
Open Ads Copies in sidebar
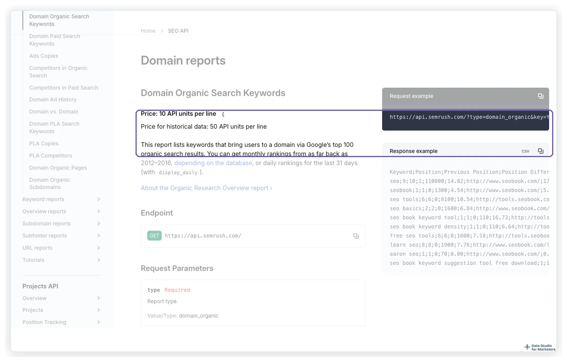pyautogui.click(x=44, y=56)
